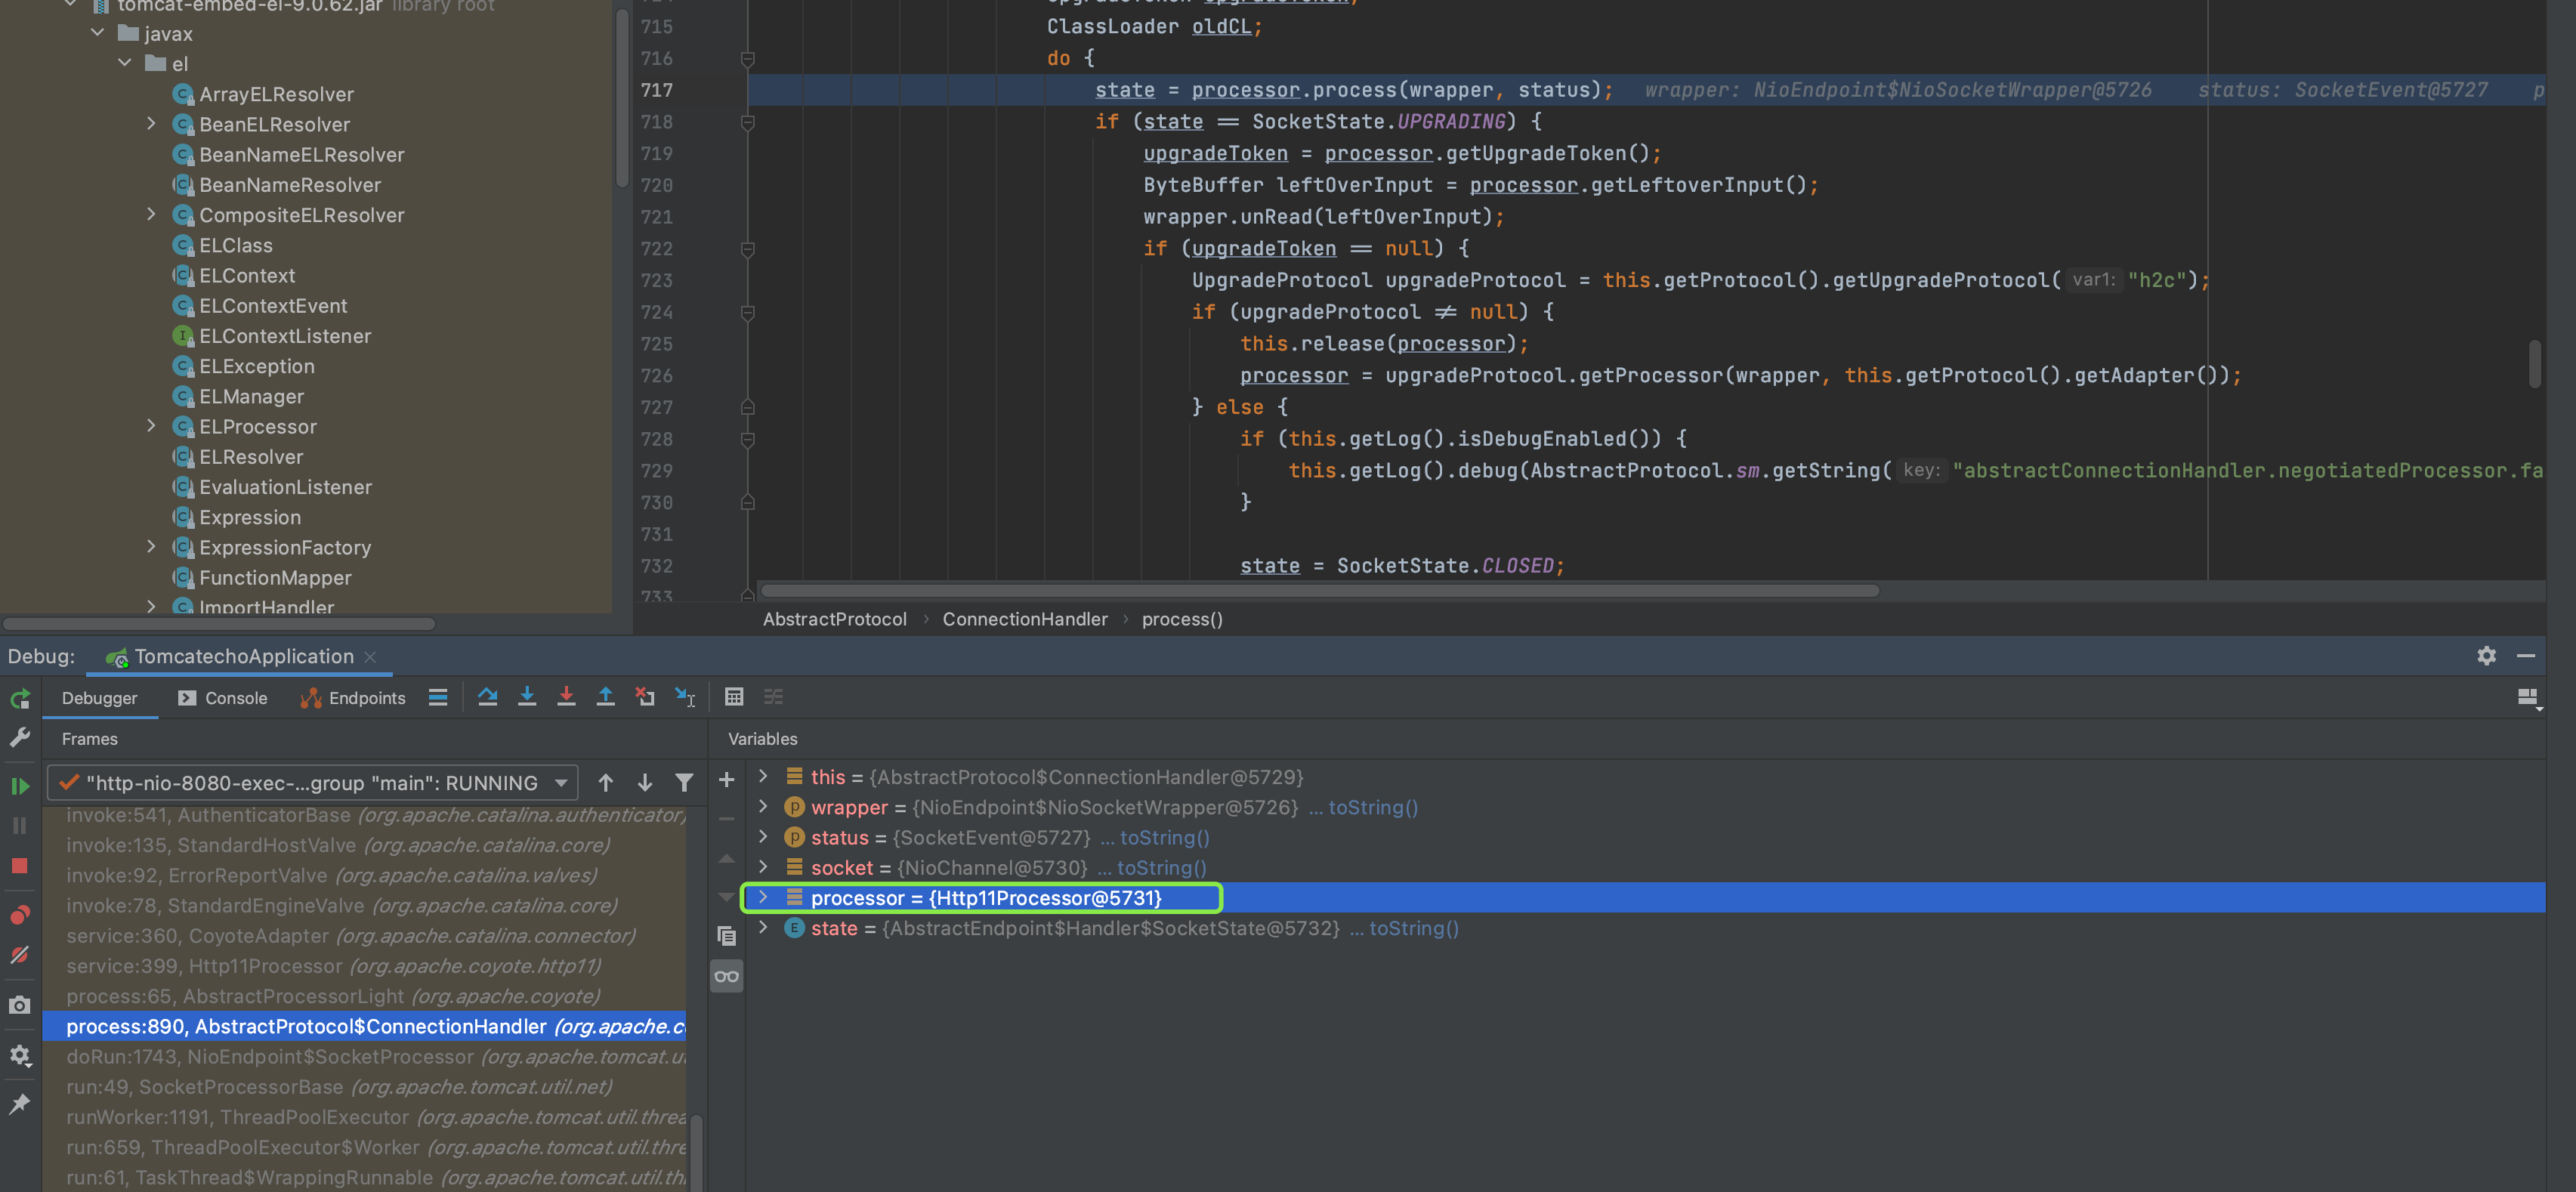Image resolution: width=2576 pixels, height=1192 pixels.
Task: Open ELContextListener in project tree
Action: [285, 336]
